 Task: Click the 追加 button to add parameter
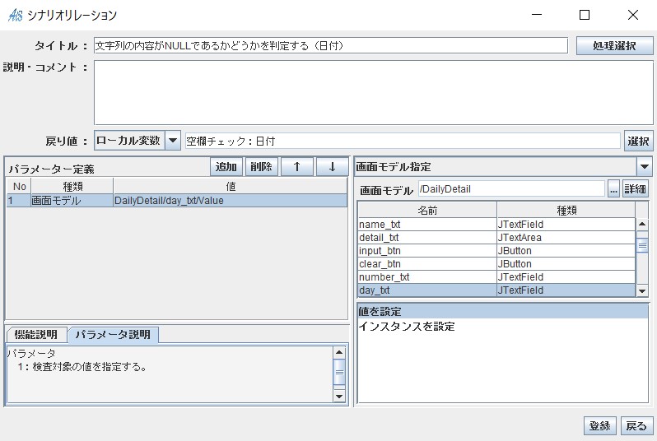pos(226,167)
